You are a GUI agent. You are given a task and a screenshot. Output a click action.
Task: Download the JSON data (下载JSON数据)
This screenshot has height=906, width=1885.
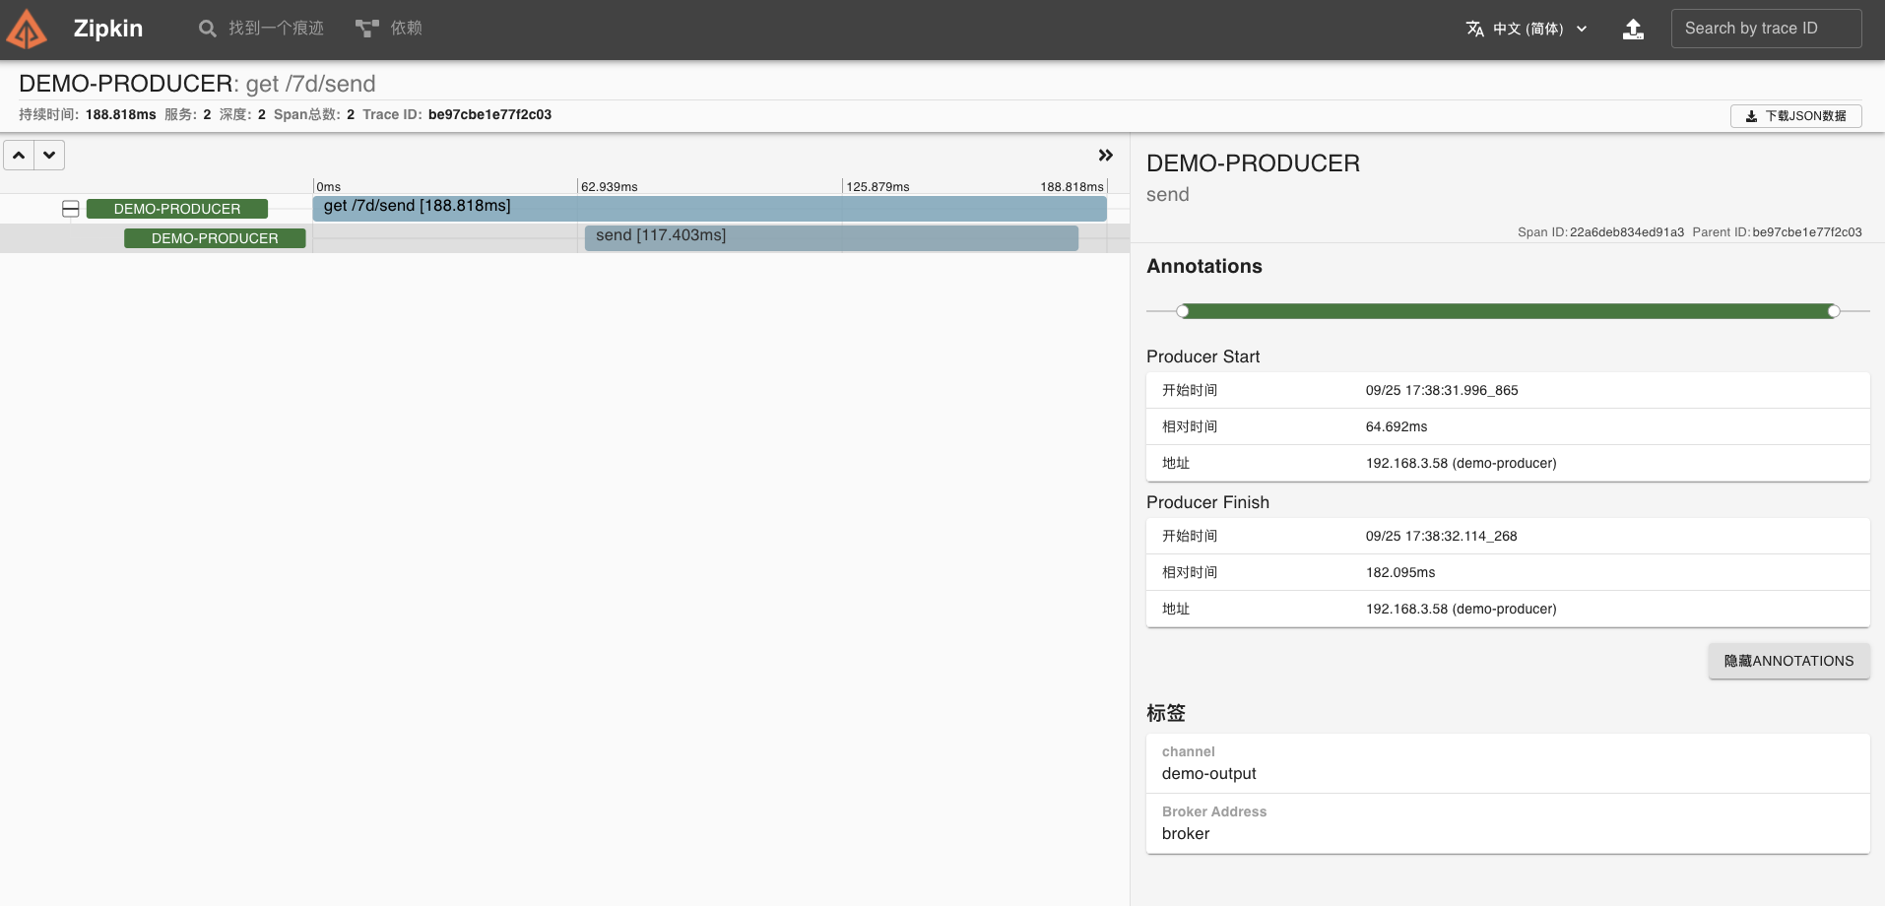pyautogui.click(x=1795, y=116)
